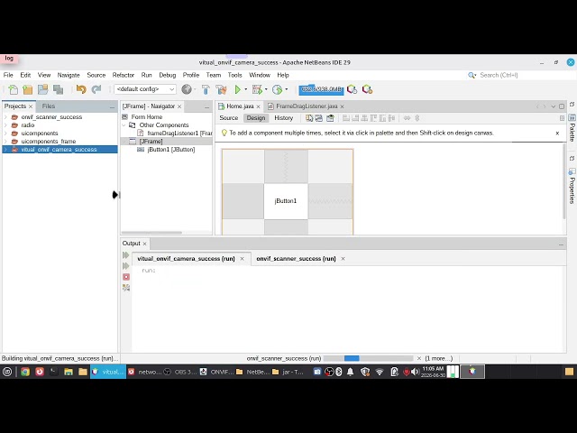The height and width of the screenshot is (433, 577).
Task: Cancel the onvif_scanner_success run task
Action: (418, 358)
